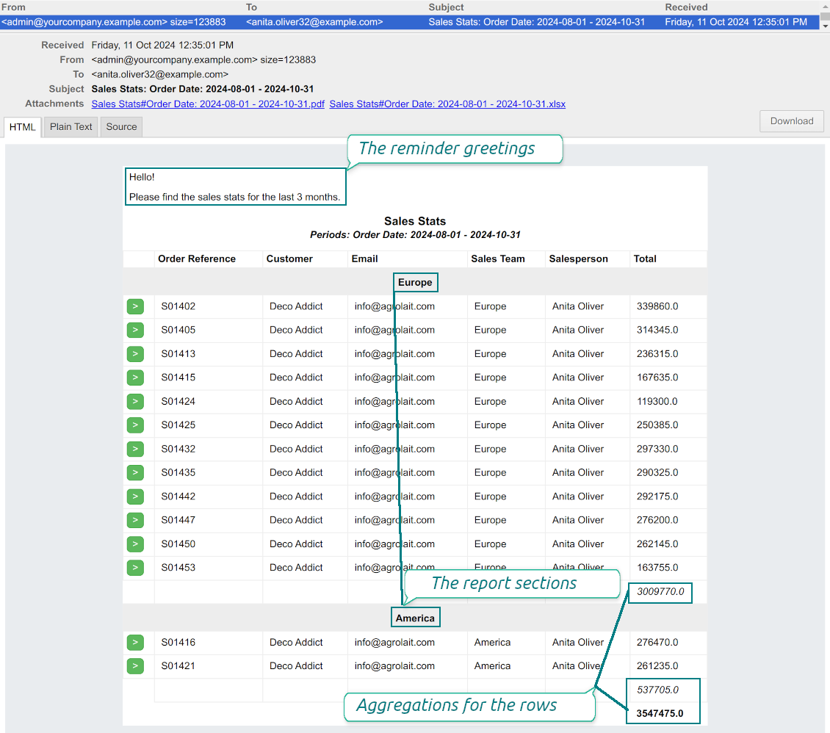Screen dimensions: 830x733
Task: Switch to the HTML tab
Action: click(x=22, y=127)
